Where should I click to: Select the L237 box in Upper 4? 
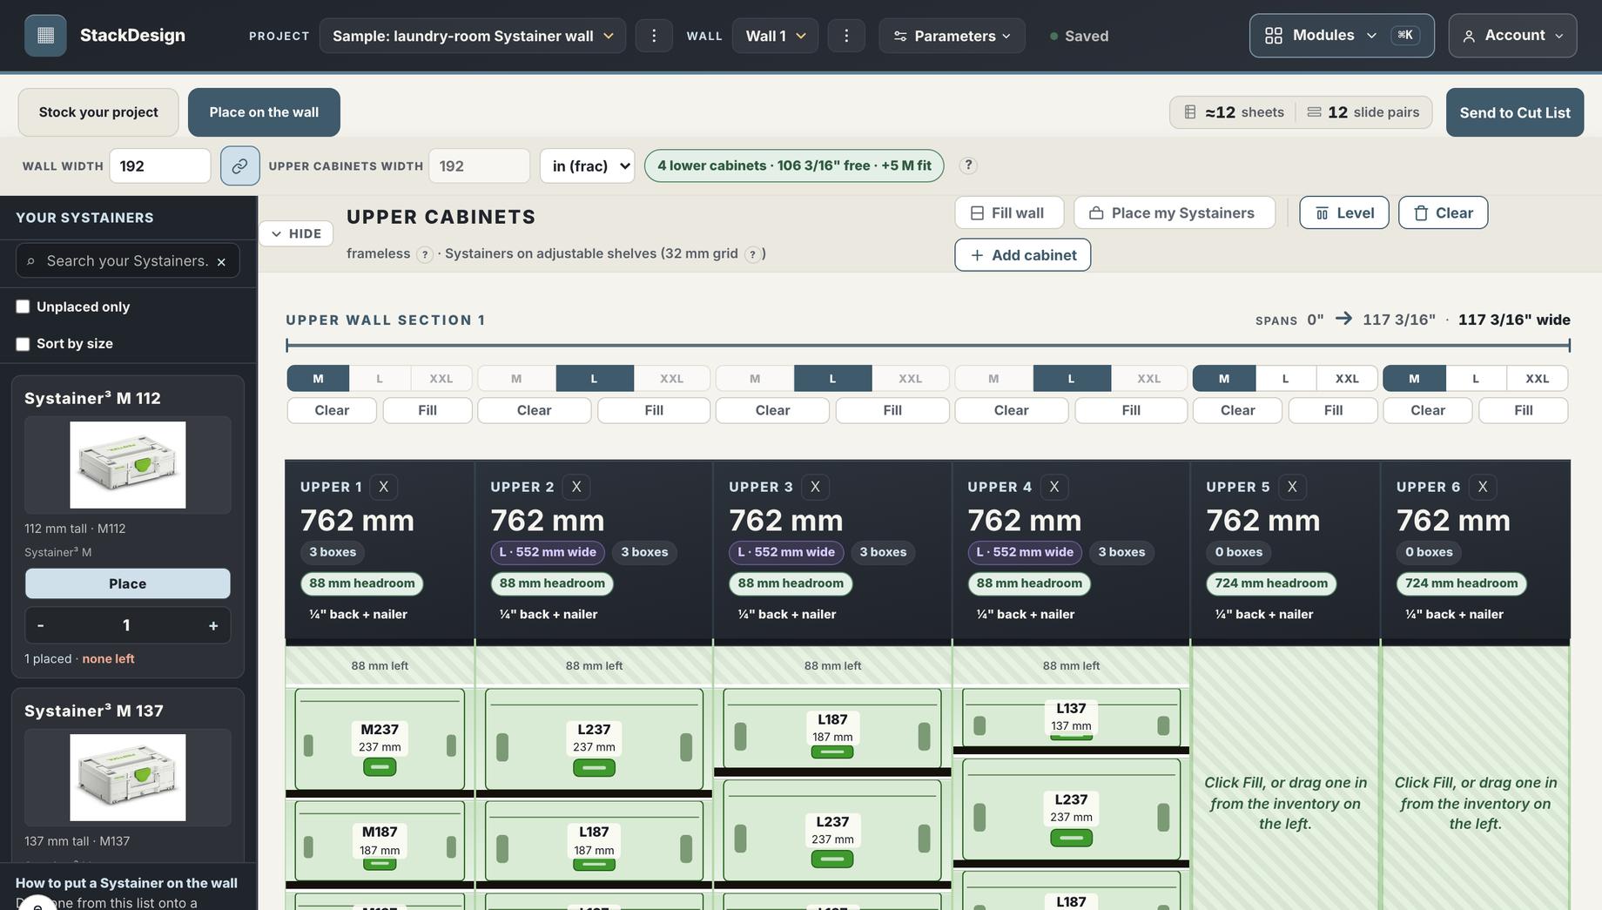(x=1071, y=809)
